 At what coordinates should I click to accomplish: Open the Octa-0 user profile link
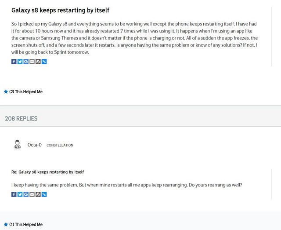[x=34, y=145]
